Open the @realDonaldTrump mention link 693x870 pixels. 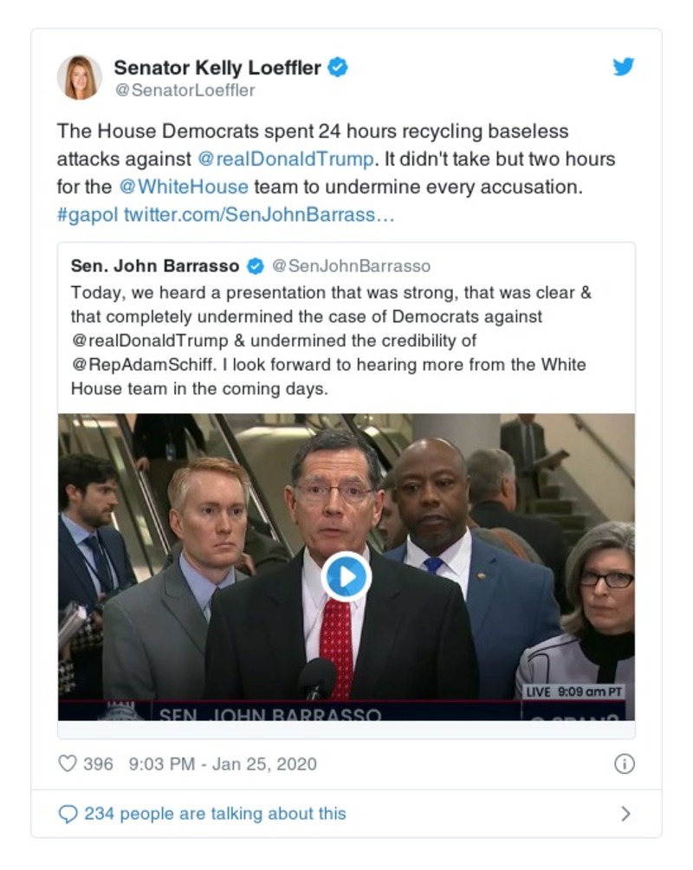pos(286,159)
